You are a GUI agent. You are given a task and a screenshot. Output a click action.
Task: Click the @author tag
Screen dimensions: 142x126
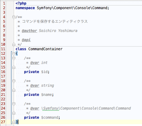pos(29,31)
